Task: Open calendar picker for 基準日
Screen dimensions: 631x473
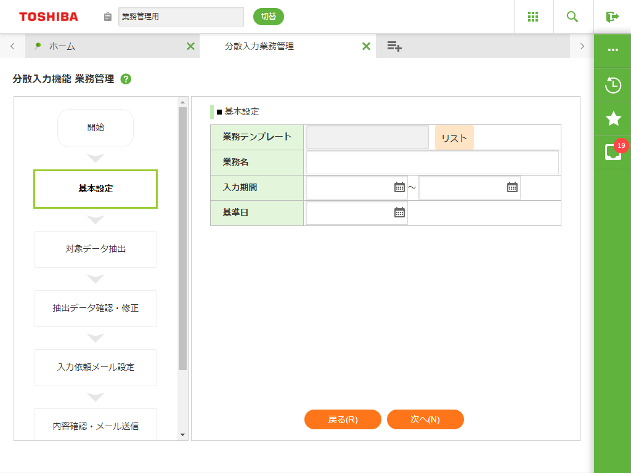Action: 399,212
